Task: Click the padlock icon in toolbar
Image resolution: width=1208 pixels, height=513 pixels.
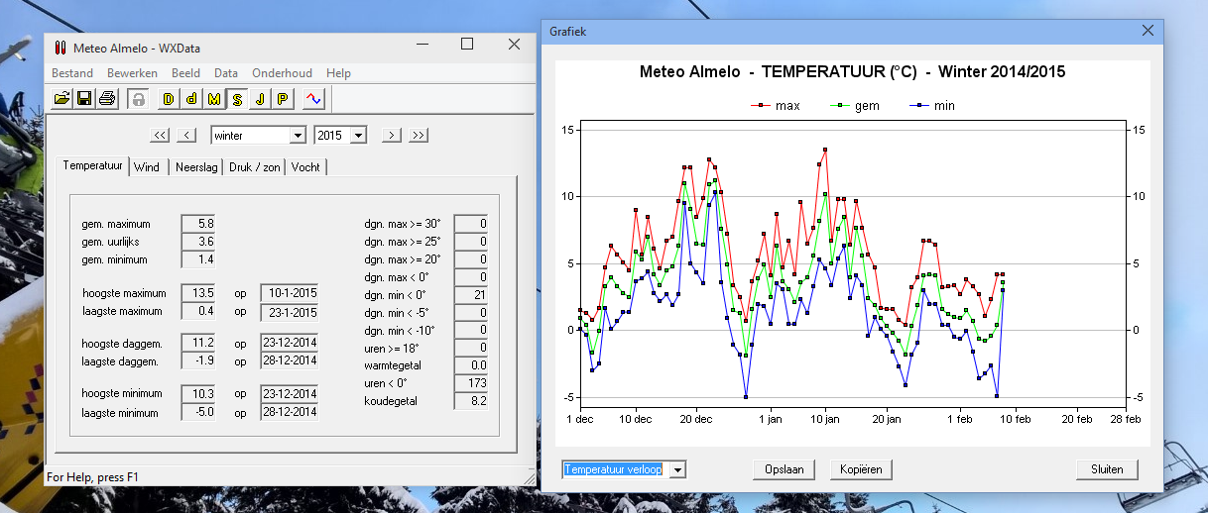Action: 138,98
